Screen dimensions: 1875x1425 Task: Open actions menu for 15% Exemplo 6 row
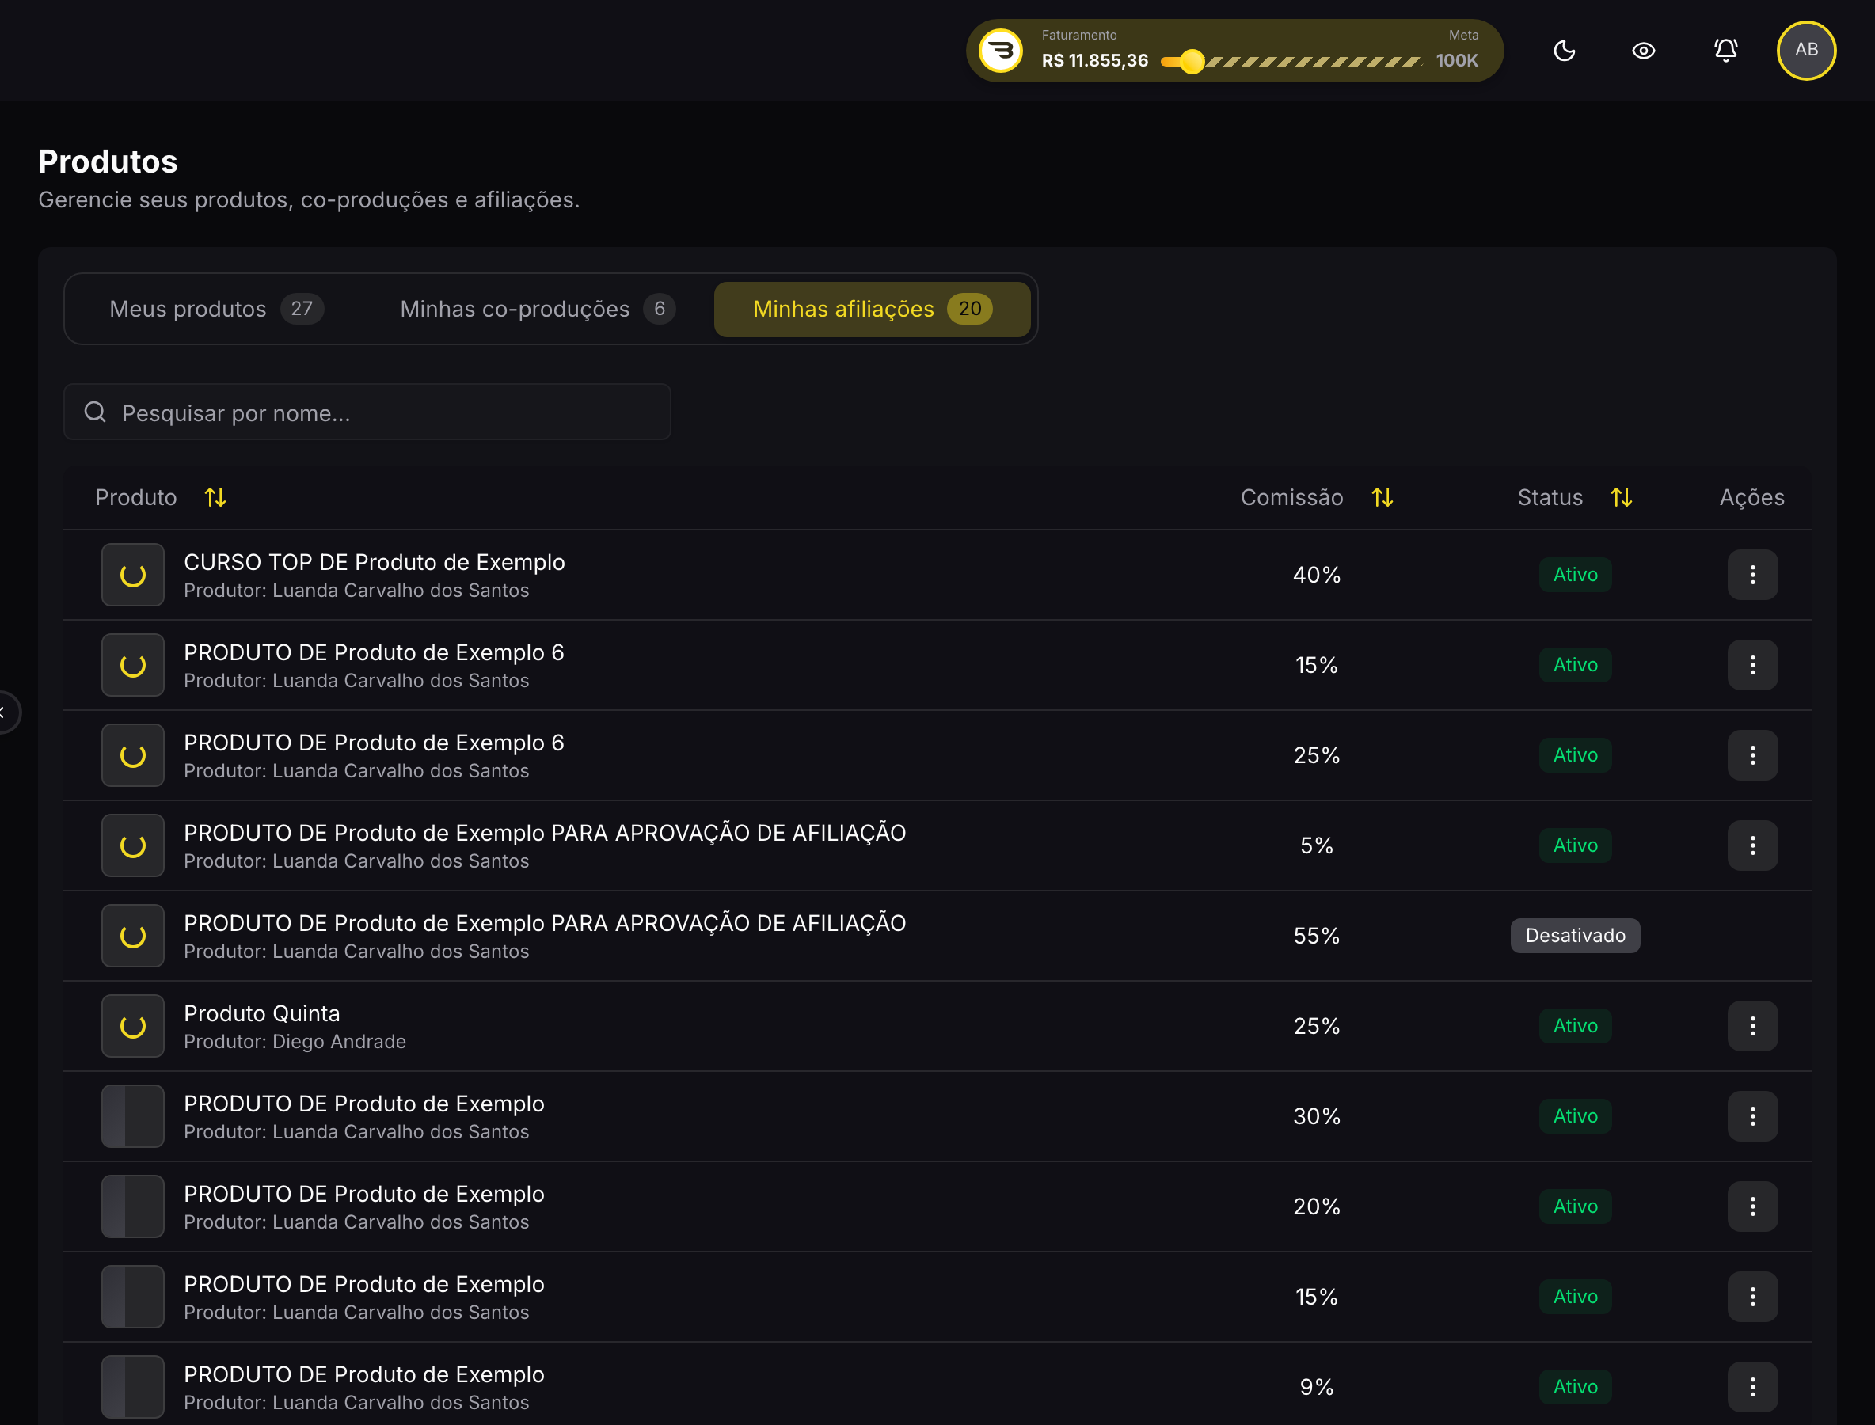(1752, 665)
